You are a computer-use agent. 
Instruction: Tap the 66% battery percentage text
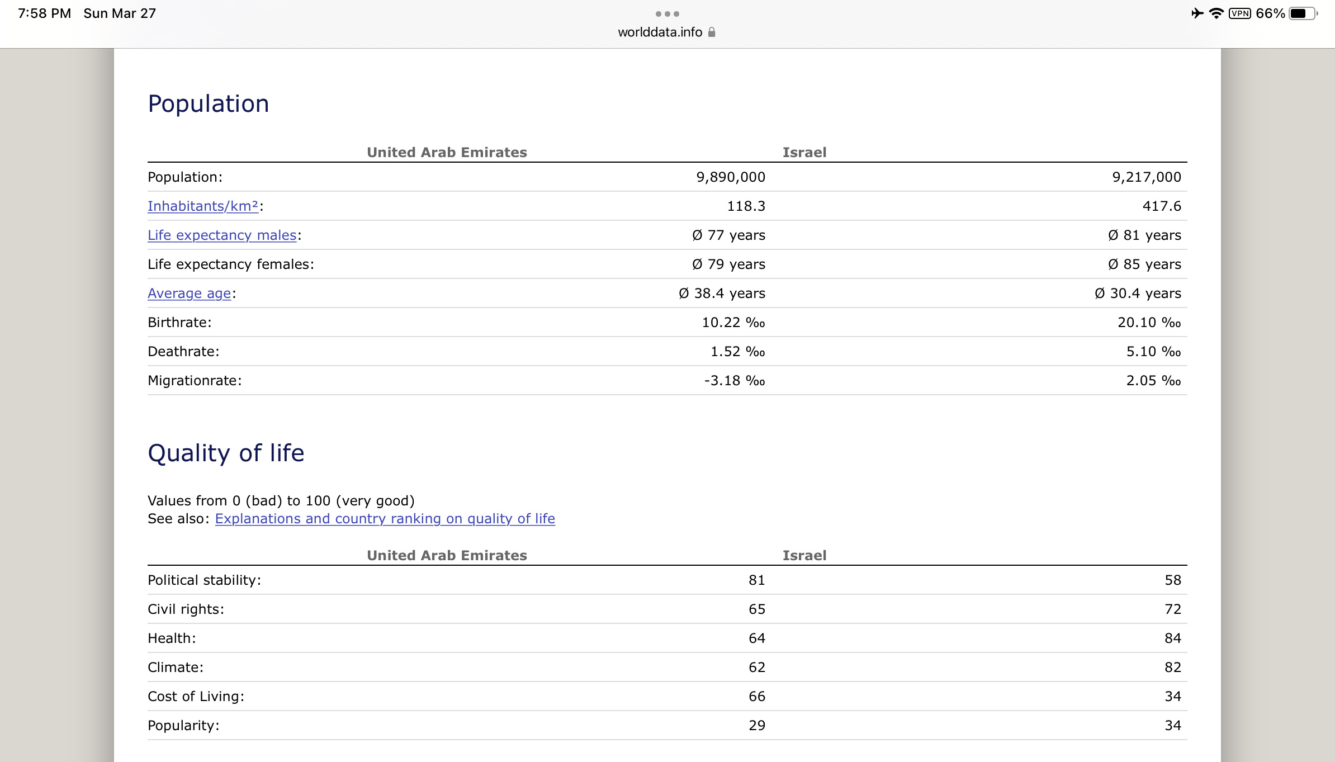pyautogui.click(x=1270, y=13)
